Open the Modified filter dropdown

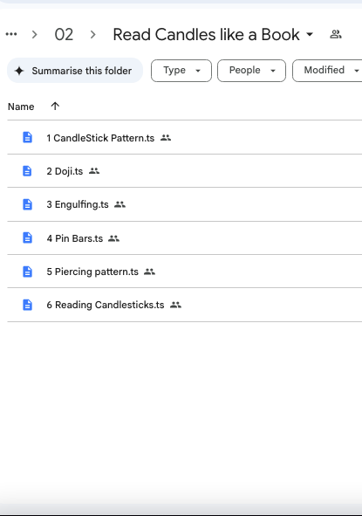pos(327,71)
